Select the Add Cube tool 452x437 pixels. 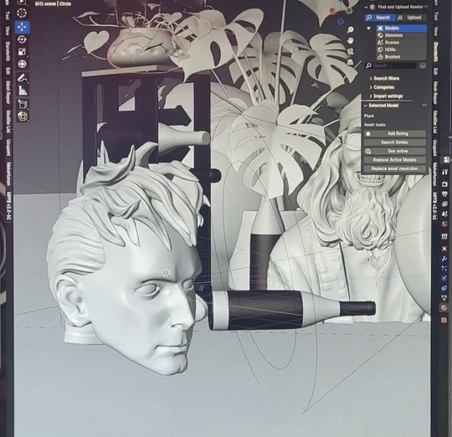(23, 104)
